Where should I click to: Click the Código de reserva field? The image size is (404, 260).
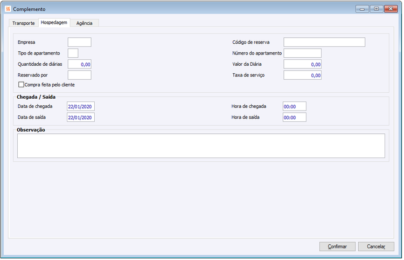324,42
